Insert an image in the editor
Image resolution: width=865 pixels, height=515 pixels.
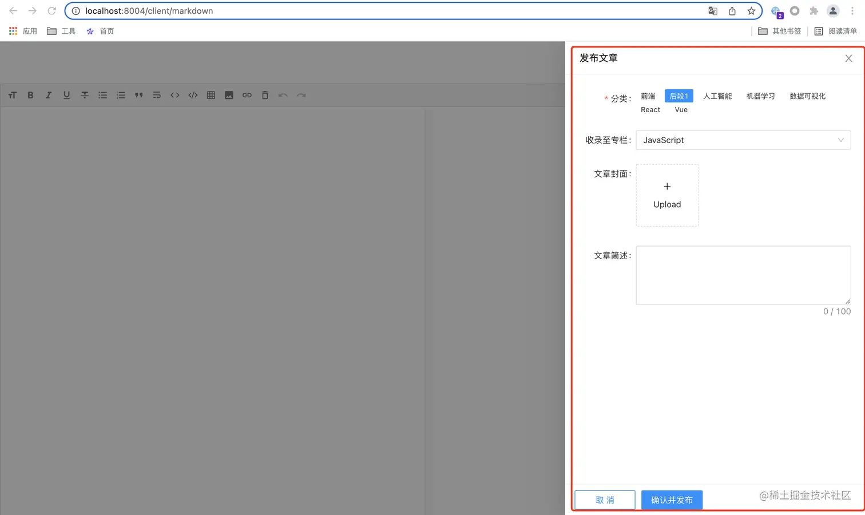(x=229, y=95)
